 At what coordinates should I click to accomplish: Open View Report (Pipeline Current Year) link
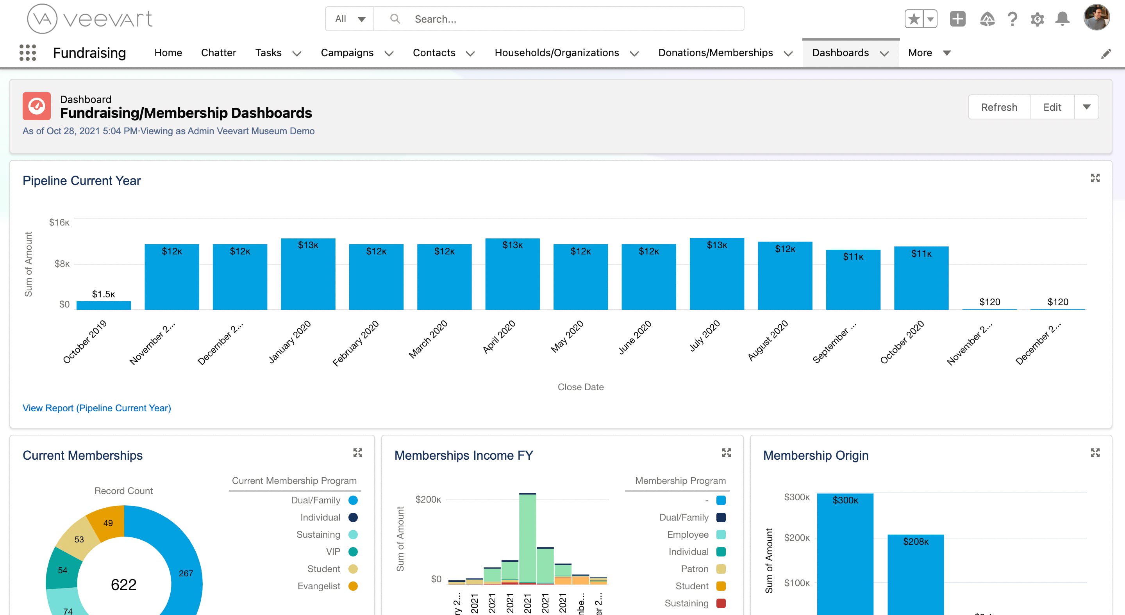pos(96,408)
